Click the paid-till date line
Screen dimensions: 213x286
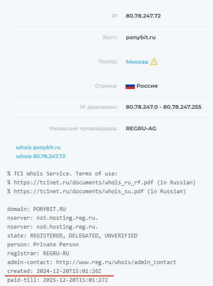(x=57, y=280)
